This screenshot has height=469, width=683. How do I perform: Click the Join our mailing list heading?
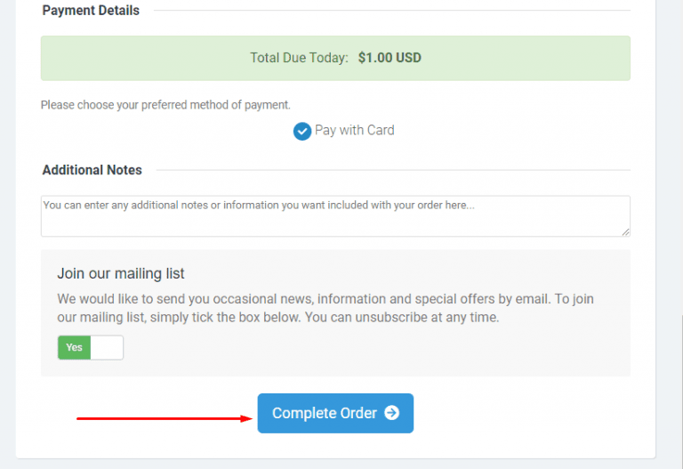coord(121,273)
